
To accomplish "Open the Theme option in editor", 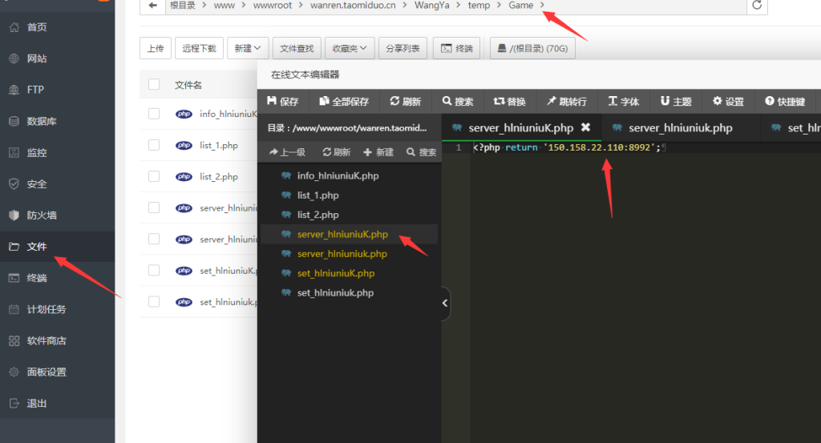I will pyautogui.click(x=676, y=102).
